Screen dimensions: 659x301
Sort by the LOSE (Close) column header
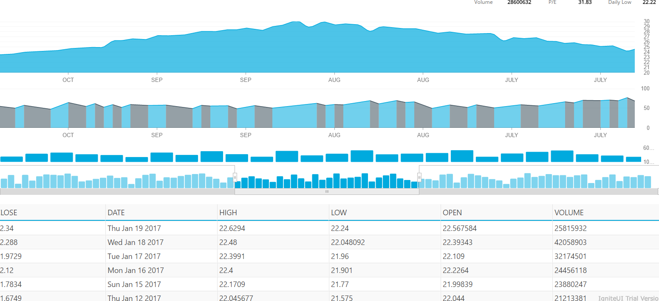[x=8, y=213]
